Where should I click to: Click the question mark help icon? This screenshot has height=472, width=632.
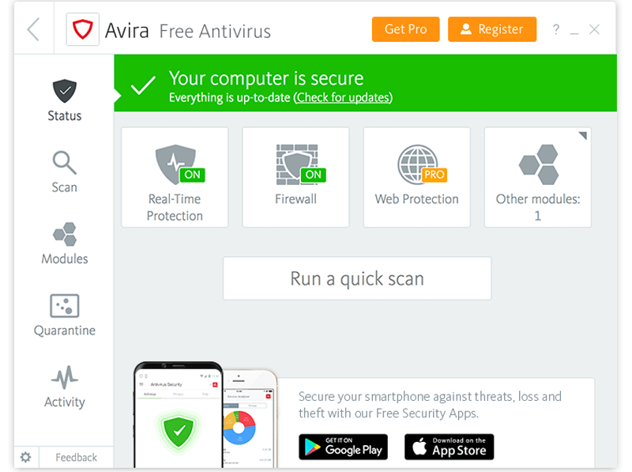point(556,29)
